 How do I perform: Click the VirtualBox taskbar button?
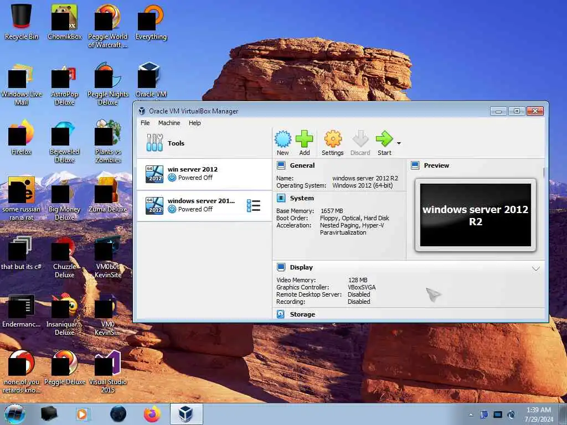(186, 414)
